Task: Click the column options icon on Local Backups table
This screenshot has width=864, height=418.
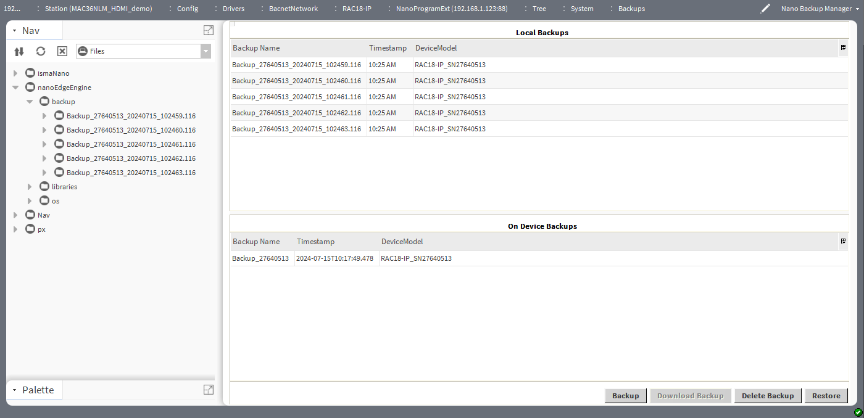Action: click(842, 47)
